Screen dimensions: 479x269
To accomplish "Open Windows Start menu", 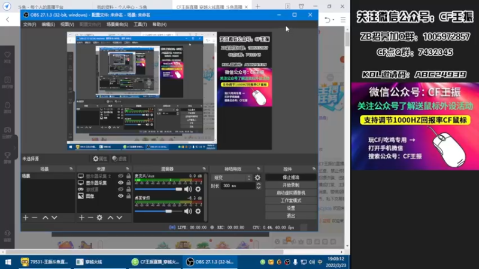I will [x=8, y=262].
